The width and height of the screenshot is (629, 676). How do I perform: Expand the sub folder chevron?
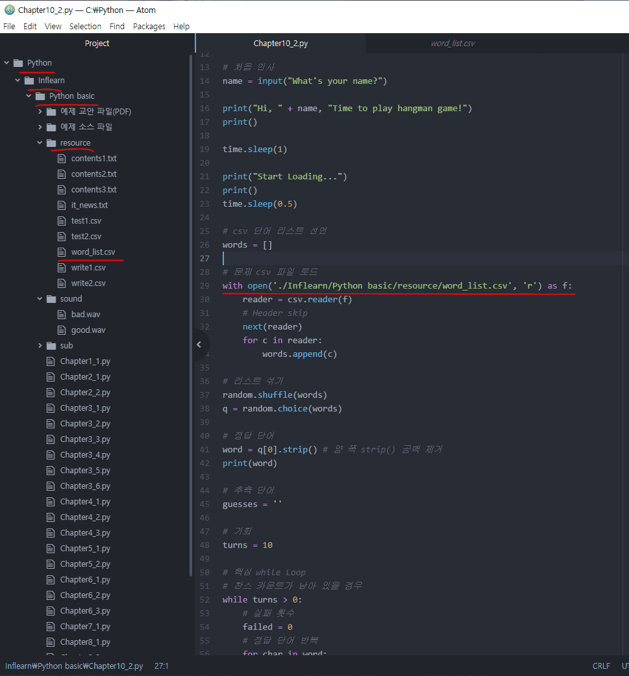[40, 345]
